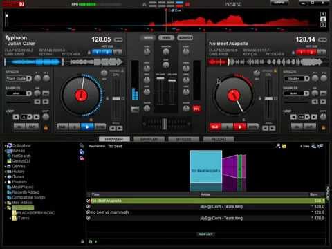Nudge left deck pitch bend plus
The height and width of the screenshot is (249, 332).
[x=120, y=128]
